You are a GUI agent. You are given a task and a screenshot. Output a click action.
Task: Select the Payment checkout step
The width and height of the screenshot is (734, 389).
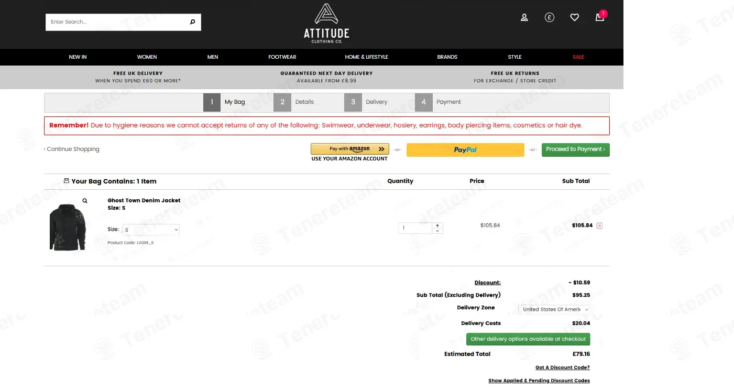pos(439,102)
